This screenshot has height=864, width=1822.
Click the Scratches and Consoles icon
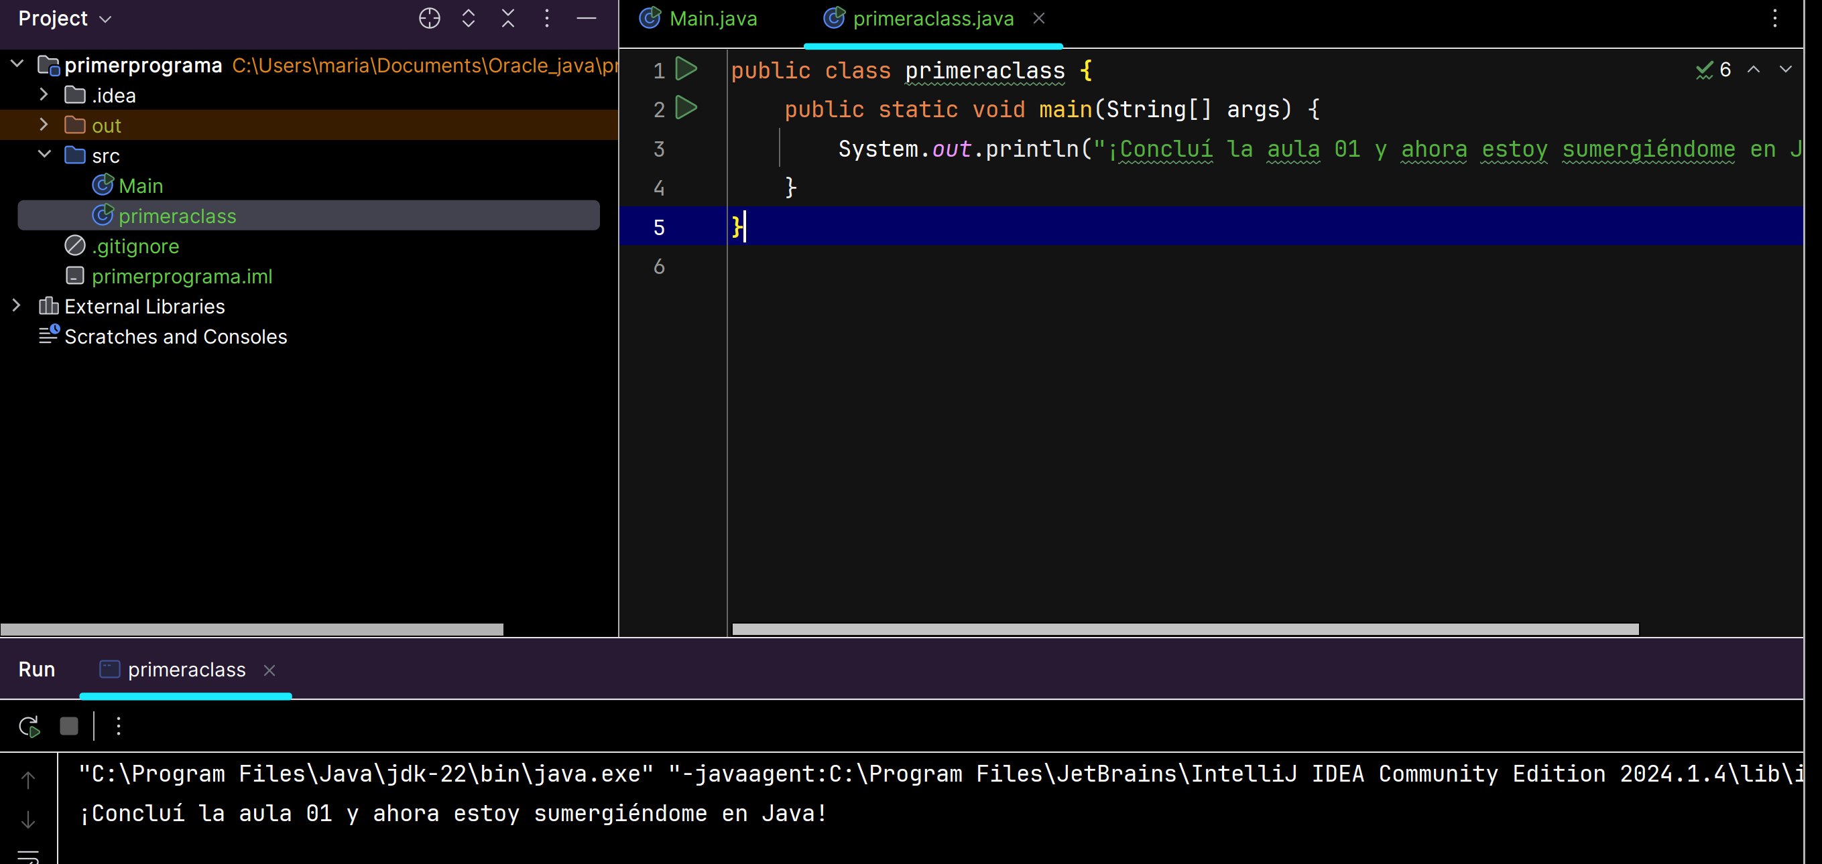tap(49, 335)
